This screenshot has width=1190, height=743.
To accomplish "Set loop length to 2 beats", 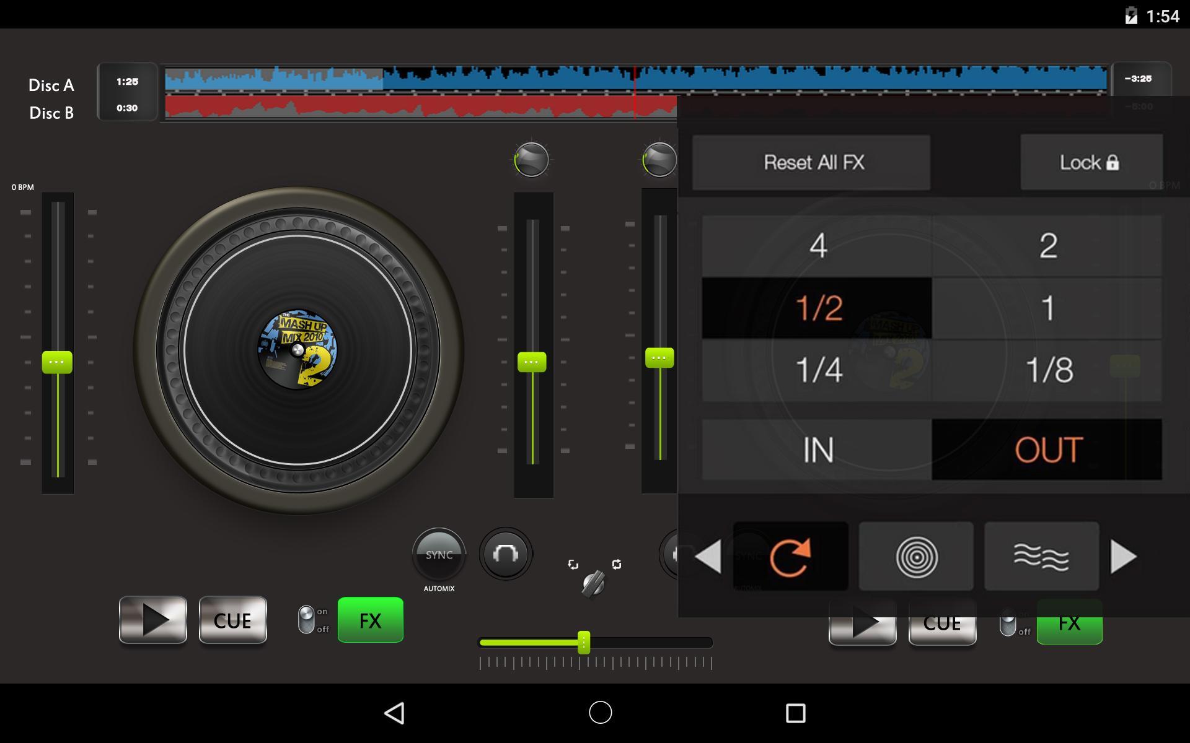I will pyautogui.click(x=1047, y=246).
